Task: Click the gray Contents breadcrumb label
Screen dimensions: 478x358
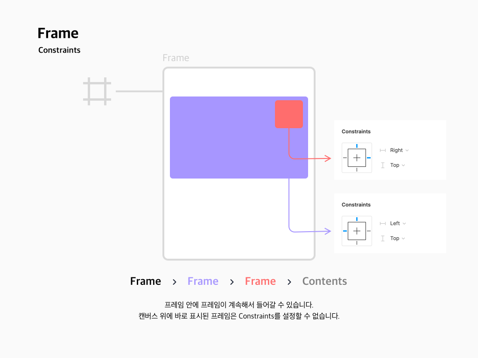Action: pos(324,281)
